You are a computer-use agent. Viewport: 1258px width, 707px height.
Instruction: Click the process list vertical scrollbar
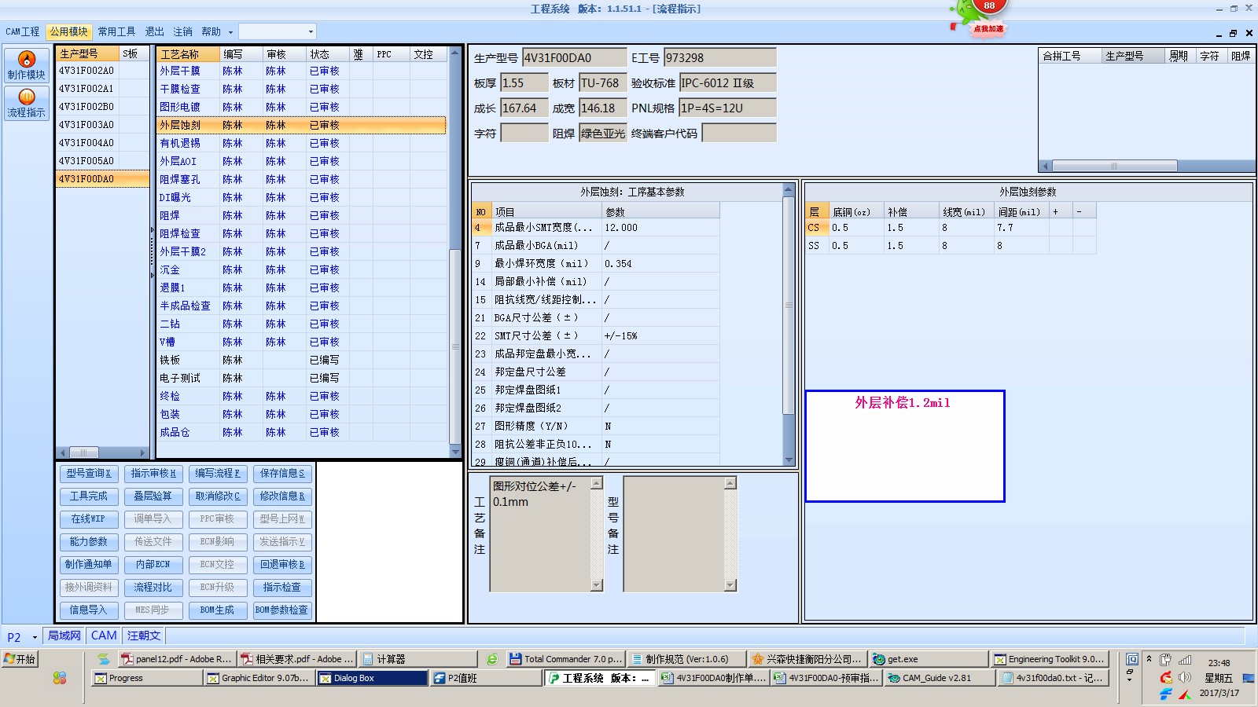point(454,251)
